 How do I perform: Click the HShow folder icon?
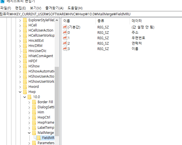coord(25,66)
